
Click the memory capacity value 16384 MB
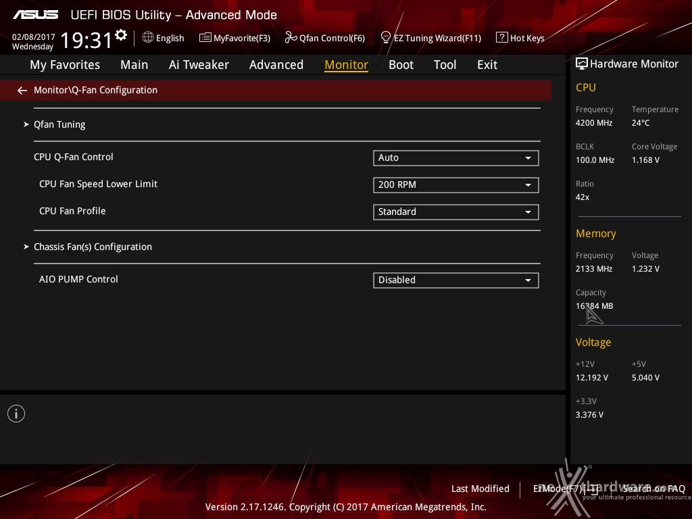(595, 306)
